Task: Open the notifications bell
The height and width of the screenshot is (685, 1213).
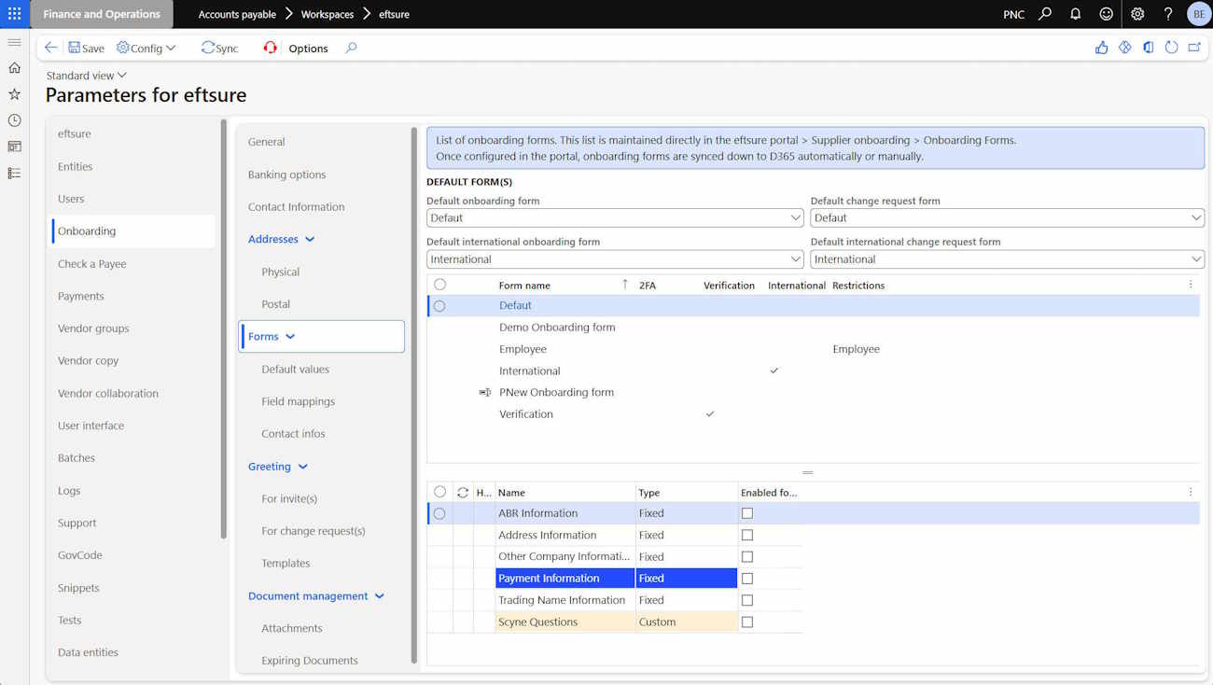Action: tap(1075, 14)
